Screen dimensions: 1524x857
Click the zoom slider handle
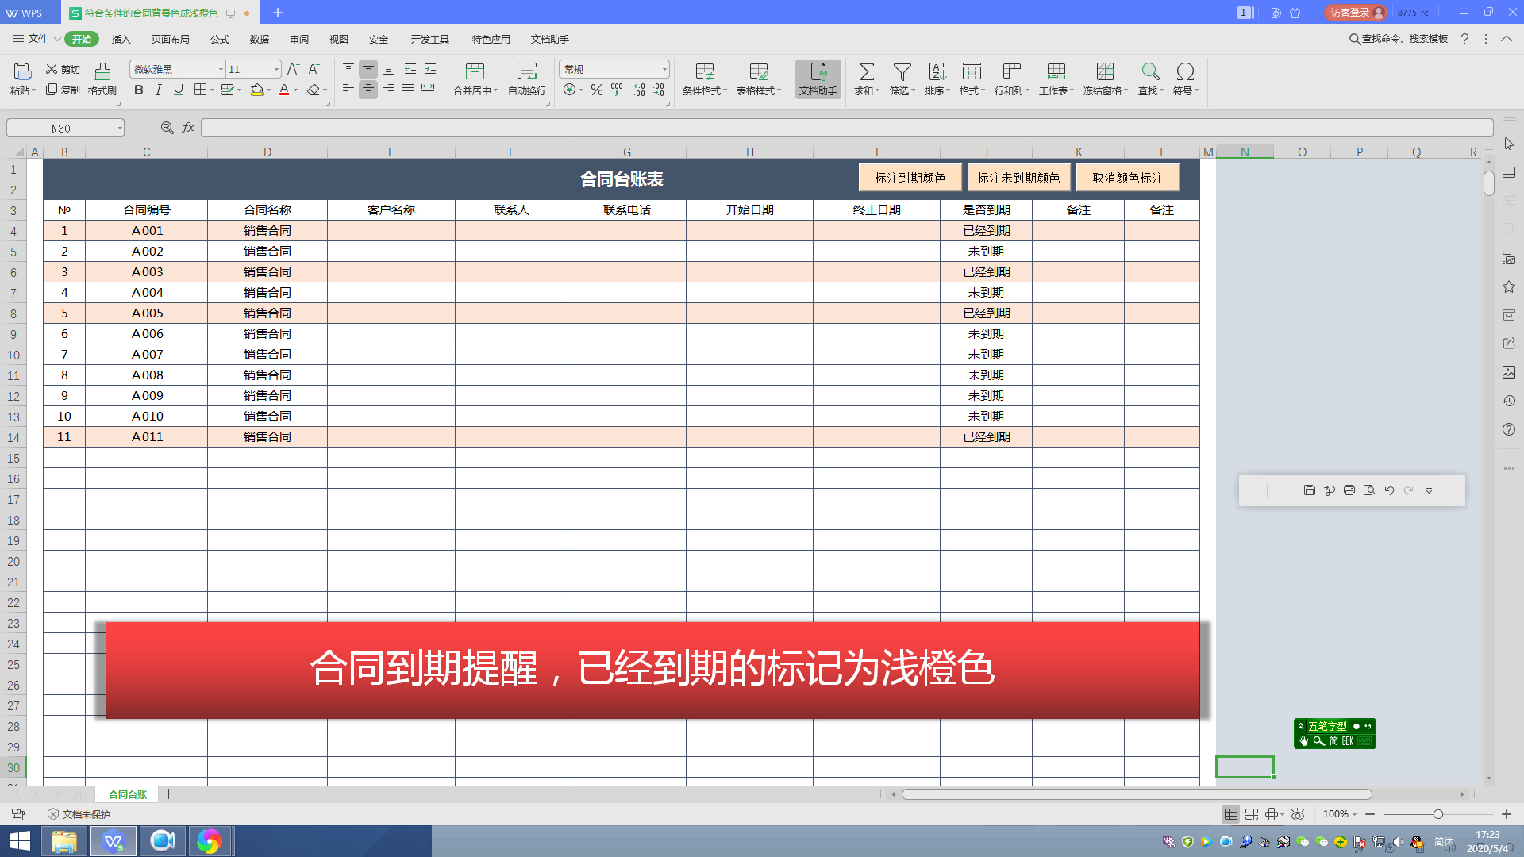1437,814
